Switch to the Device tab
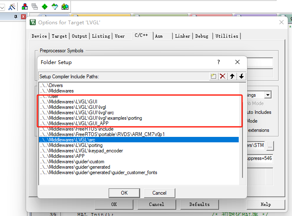This screenshot has height=216, width=292. pyautogui.click(x=39, y=36)
